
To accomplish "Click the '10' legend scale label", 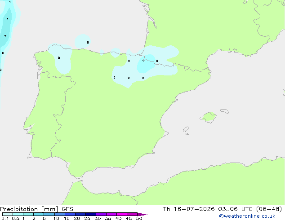I will click(x=56, y=218).
